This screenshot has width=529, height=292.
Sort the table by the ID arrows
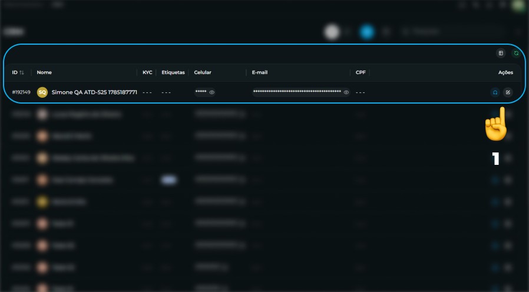coord(22,72)
